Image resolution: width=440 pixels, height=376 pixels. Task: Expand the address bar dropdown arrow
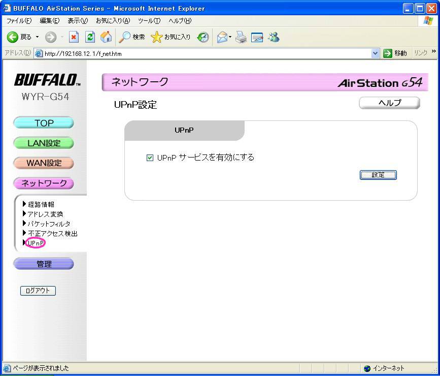[x=375, y=53]
